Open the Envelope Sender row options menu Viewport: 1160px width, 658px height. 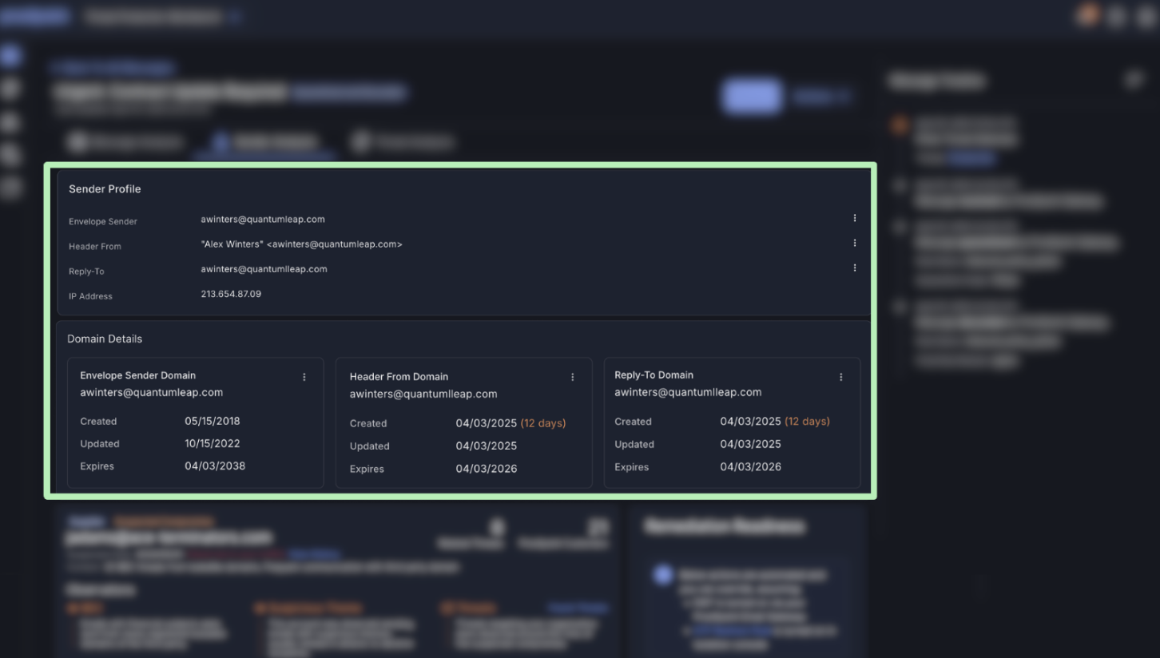[854, 217]
